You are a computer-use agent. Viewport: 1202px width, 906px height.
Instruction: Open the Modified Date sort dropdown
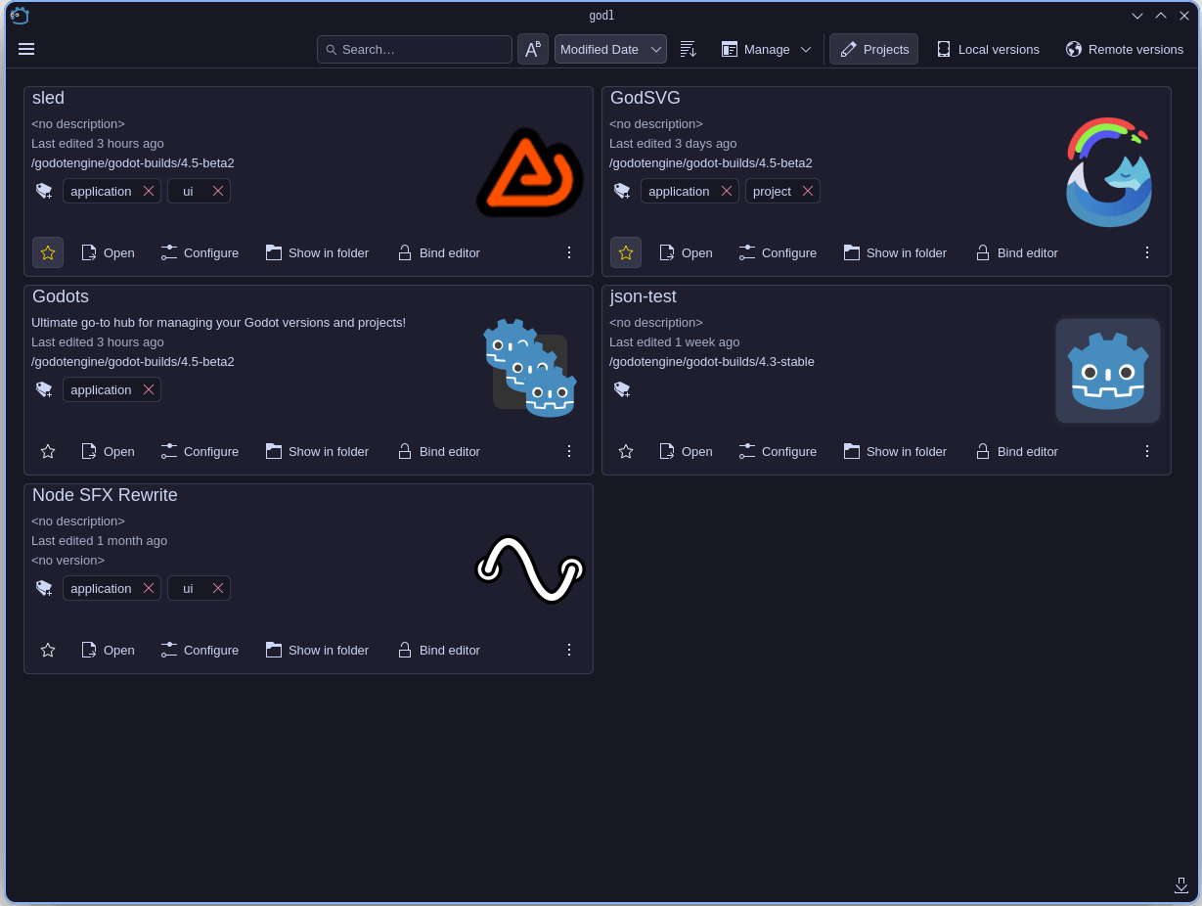[x=610, y=49]
